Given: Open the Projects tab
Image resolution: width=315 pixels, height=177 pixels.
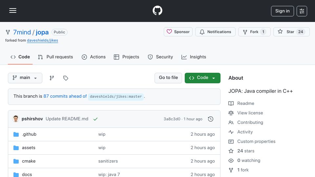Looking at the screenshot, I should click(126, 57).
